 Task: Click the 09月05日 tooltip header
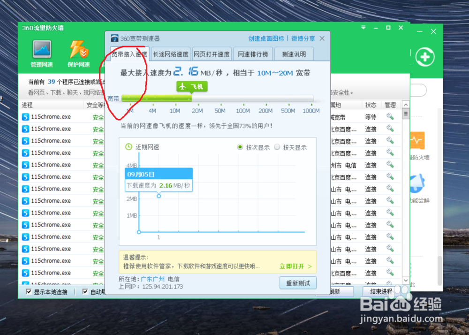point(159,174)
